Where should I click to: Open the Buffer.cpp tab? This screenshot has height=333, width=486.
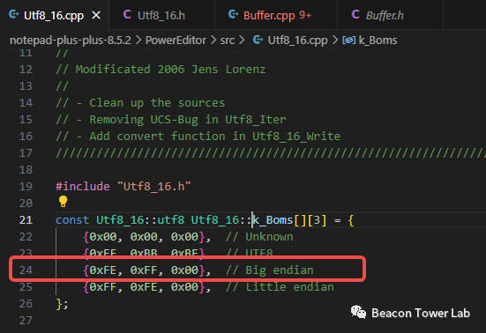269,15
